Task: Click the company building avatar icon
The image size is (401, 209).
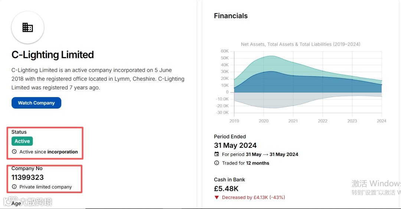Action: click(28, 27)
